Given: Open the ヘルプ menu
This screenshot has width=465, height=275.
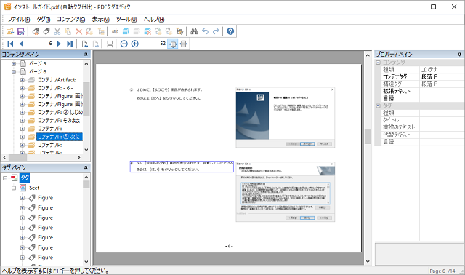Looking at the screenshot, I should pyautogui.click(x=154, y=20).
